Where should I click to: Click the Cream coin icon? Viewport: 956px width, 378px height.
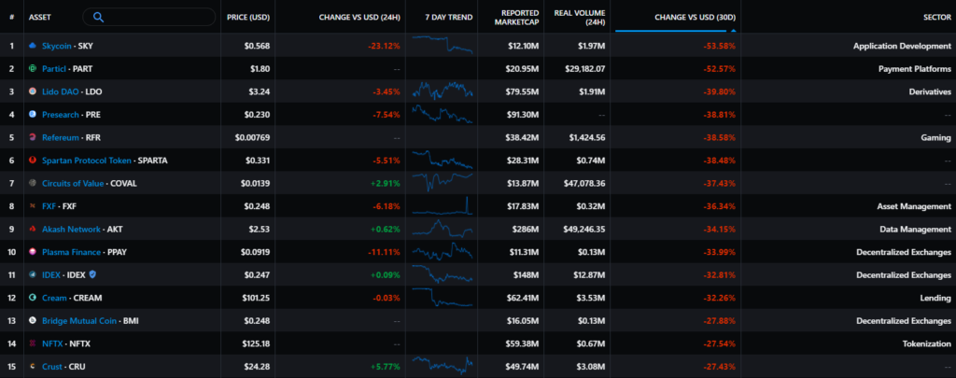[33, 297]
